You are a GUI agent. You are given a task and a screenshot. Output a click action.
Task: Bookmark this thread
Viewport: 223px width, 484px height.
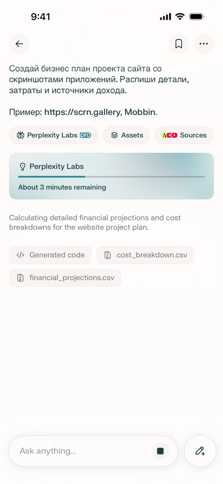click(x=179, y=44)
